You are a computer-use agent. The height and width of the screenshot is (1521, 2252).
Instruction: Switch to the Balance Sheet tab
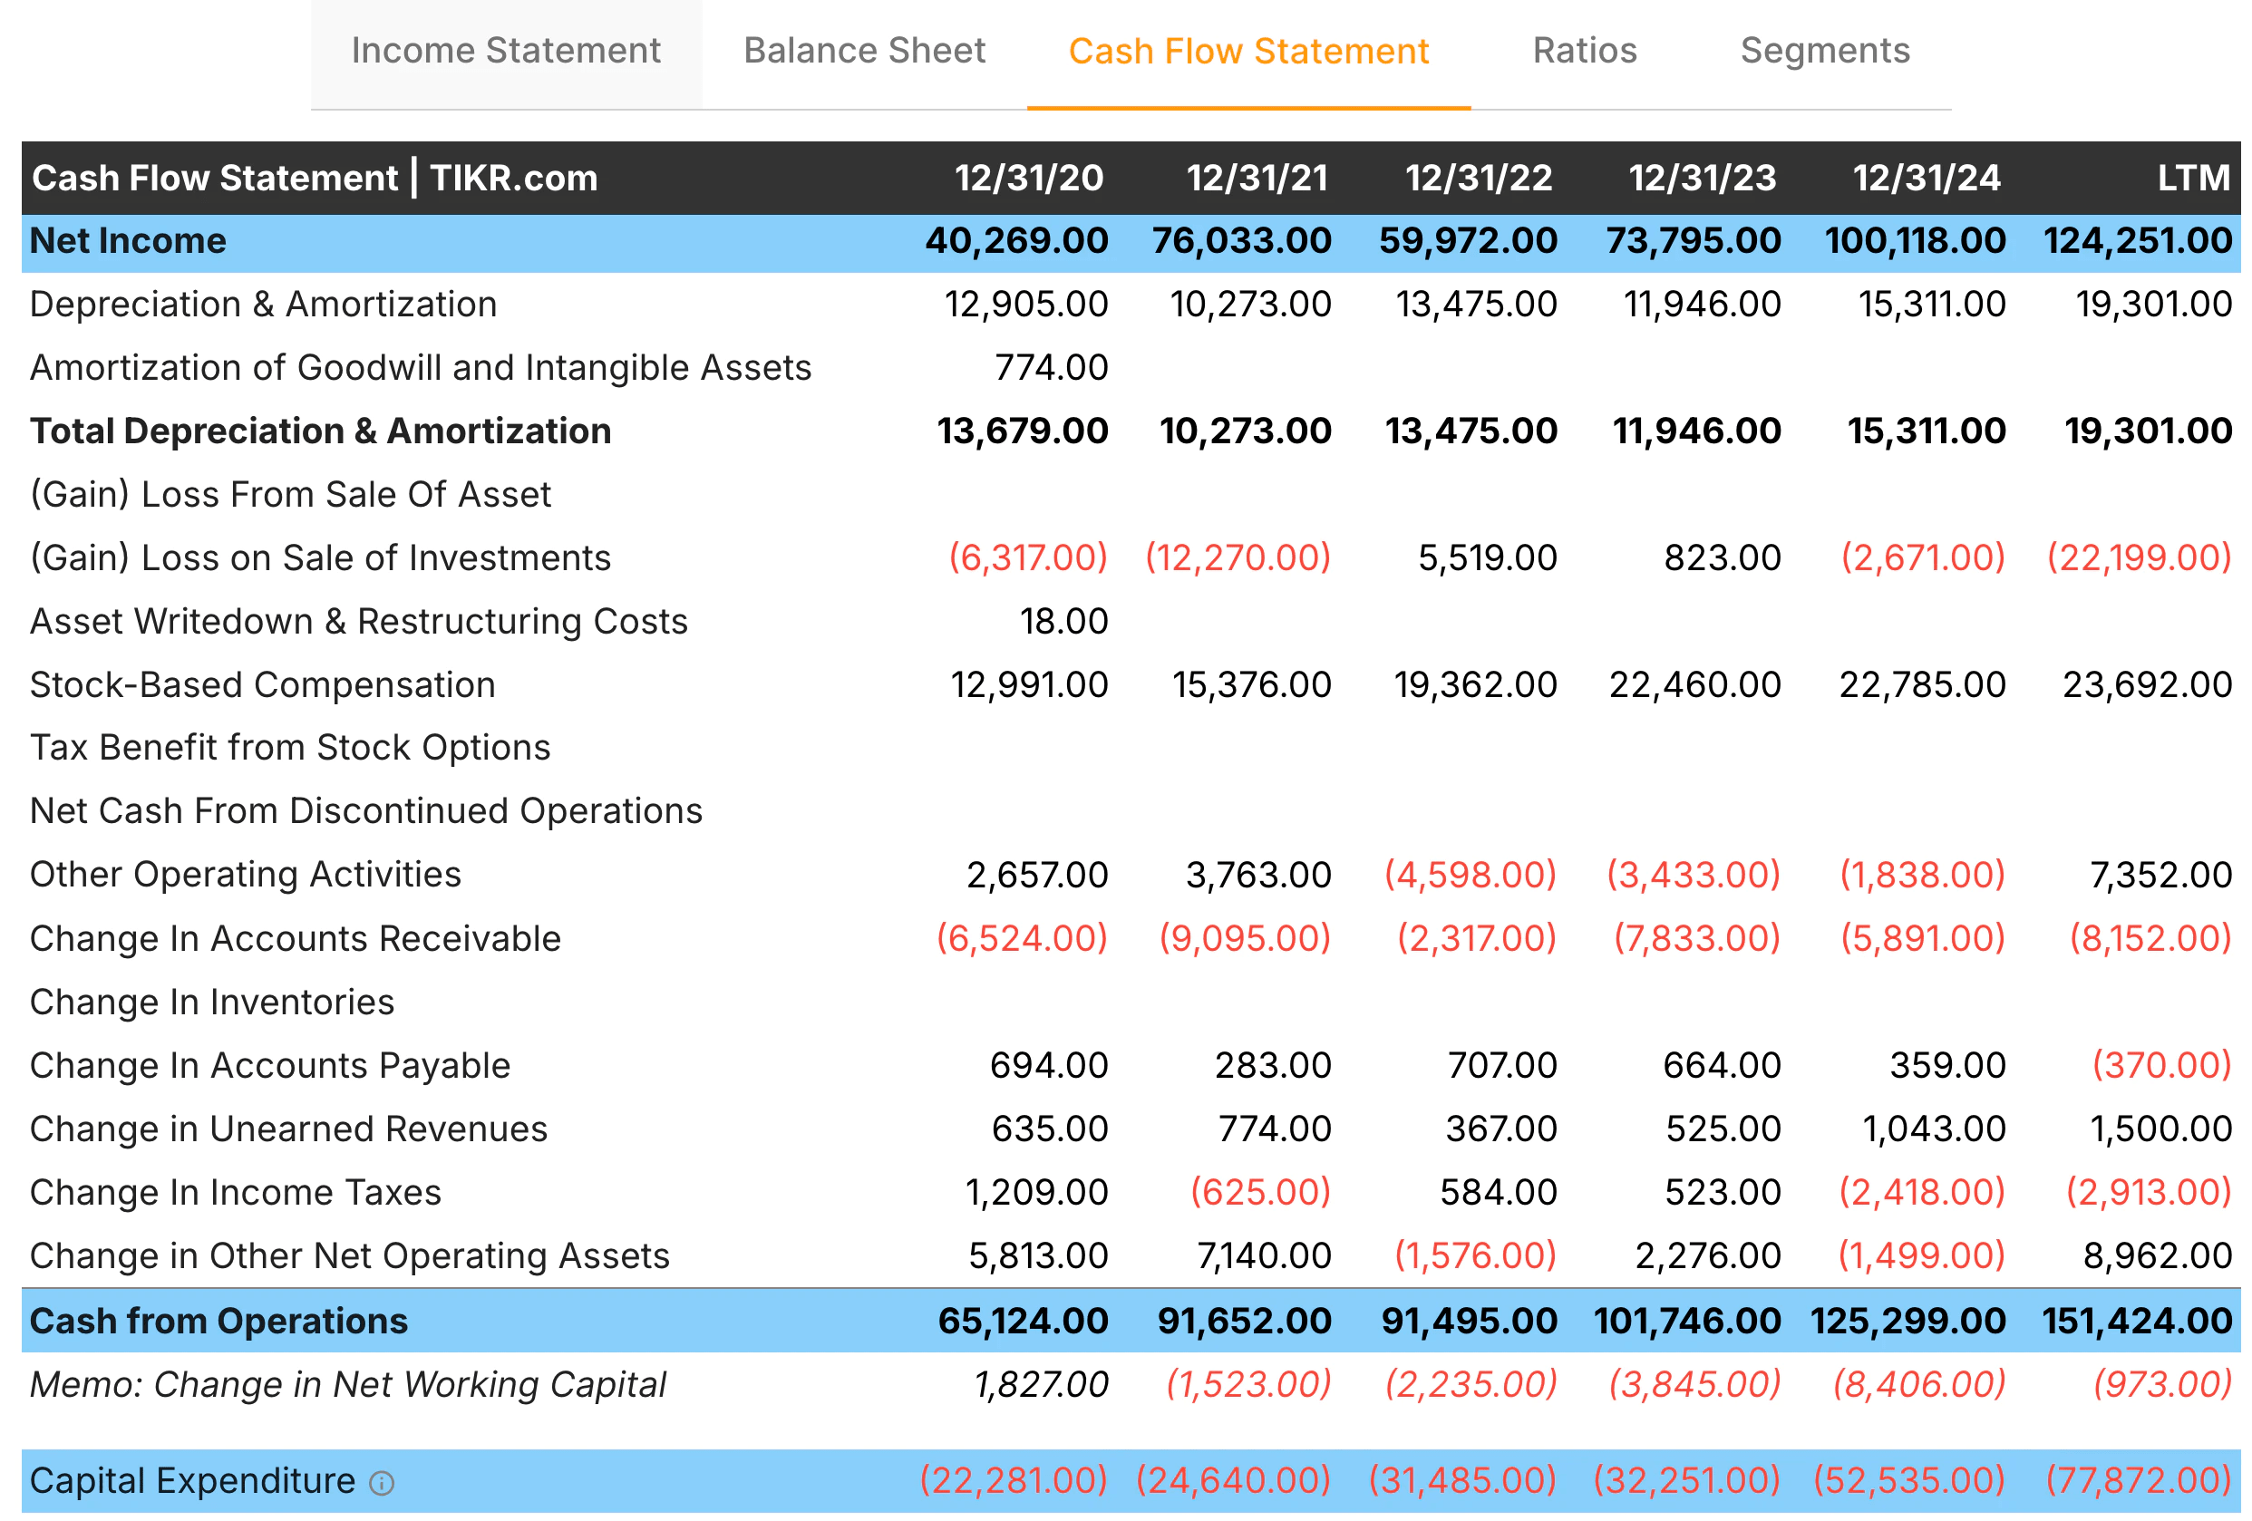point(862,51)
